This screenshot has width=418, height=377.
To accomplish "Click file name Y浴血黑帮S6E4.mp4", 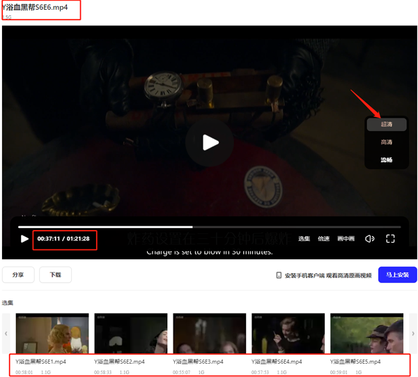I will [277, 362].
